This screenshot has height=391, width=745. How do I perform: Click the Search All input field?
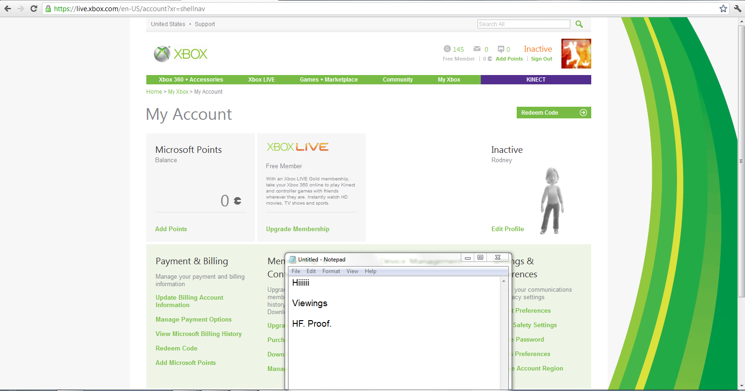pyautogui.click(x=524, y=24)
